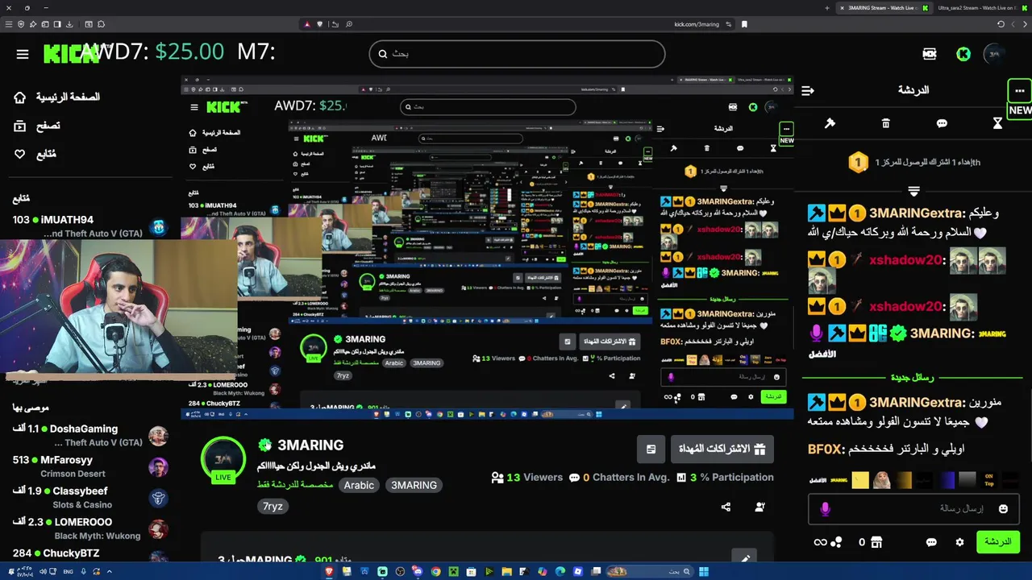Share the stream via share icon
1032x580 pixels.
(x=726, y=507)
